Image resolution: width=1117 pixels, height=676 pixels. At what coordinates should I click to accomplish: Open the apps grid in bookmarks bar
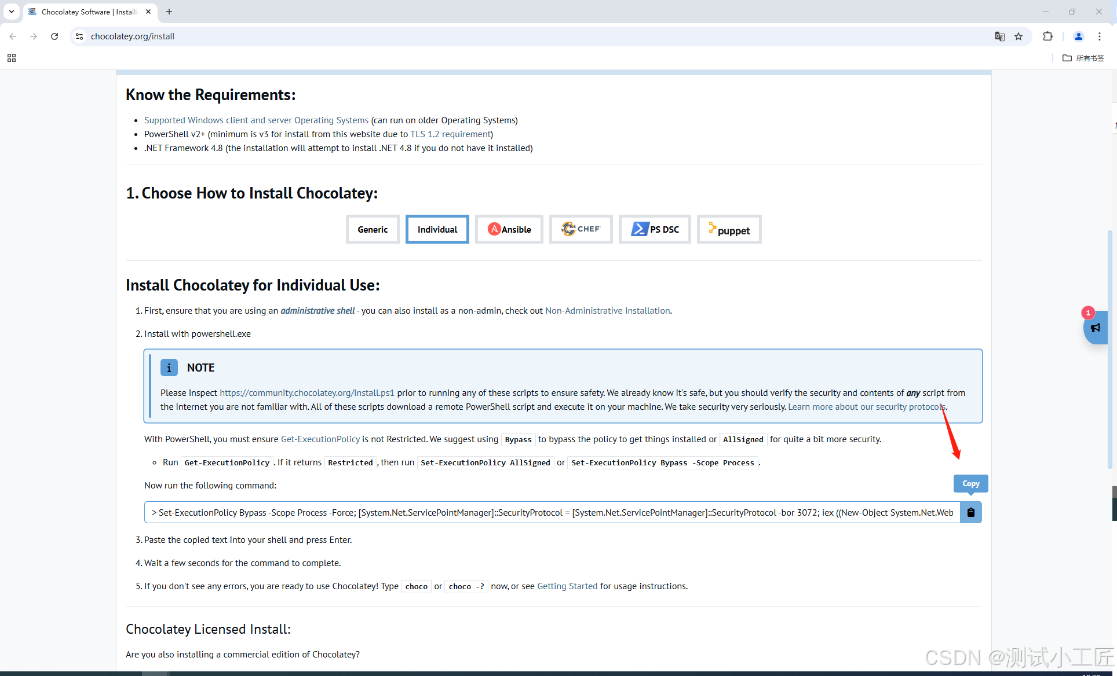12,58
